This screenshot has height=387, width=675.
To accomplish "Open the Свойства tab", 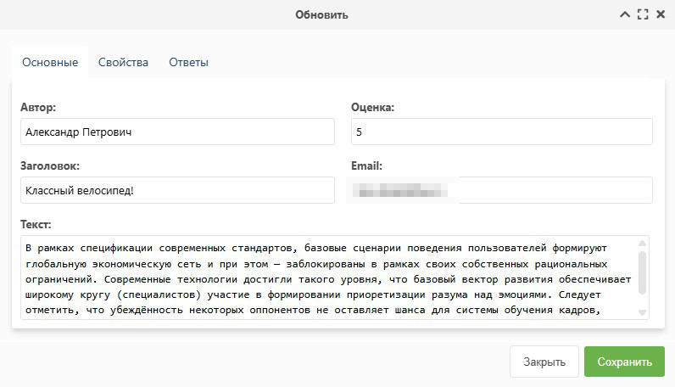I will click(x=123, y=62).
